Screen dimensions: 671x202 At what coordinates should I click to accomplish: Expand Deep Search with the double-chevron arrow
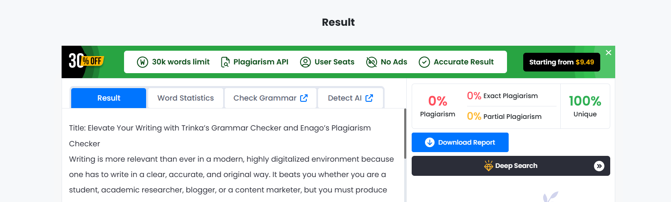point(599,166)
